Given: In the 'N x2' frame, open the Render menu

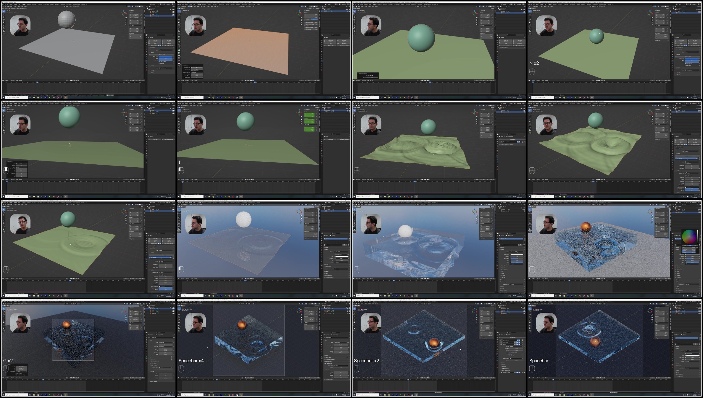Looking at the screenshot, I should [x=537, y=4].
